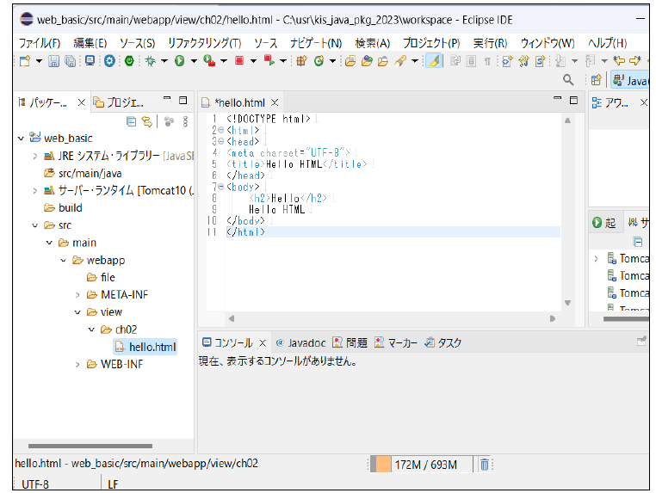Close the hello.html editor tab
Screen dimensions: 656x493
tap(275, 102)
